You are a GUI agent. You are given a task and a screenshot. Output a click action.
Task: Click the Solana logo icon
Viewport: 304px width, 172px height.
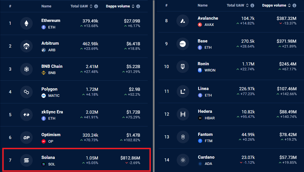pos(26,160)
